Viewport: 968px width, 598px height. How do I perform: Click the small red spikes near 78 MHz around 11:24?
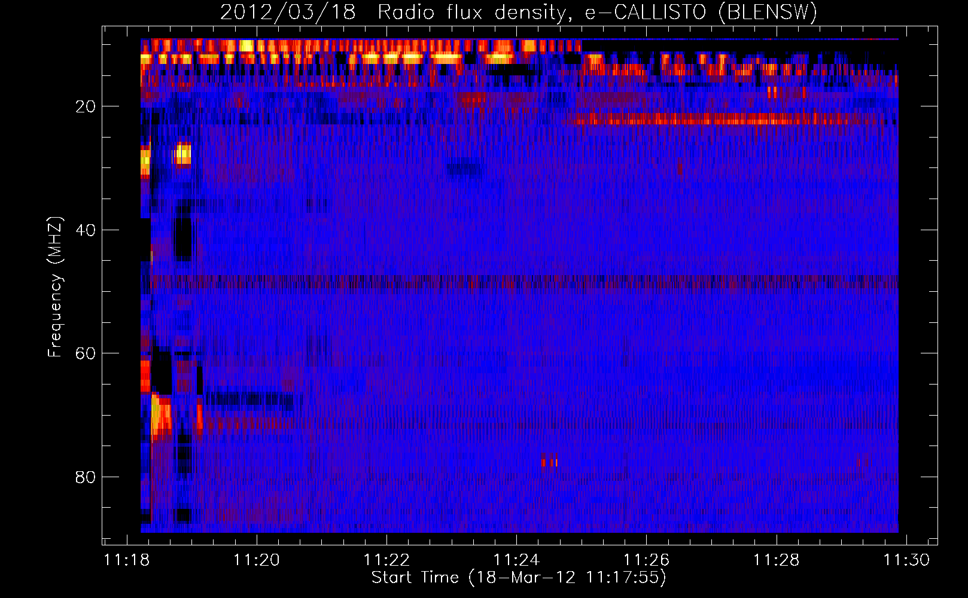point(549,462)
